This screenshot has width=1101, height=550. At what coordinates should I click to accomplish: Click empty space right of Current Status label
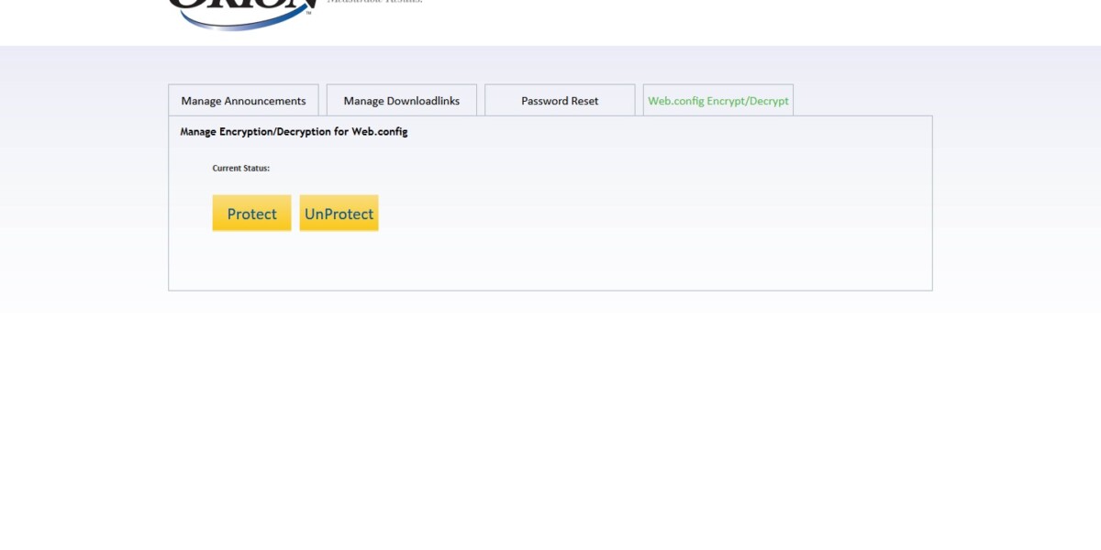pyautogui.click(x=459, y=169)
